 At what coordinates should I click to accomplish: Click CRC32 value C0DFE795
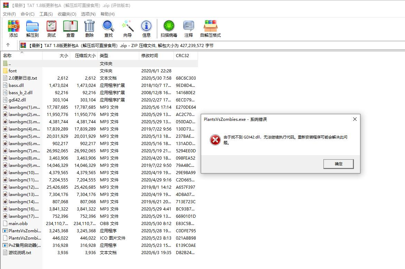pos(186,231)
